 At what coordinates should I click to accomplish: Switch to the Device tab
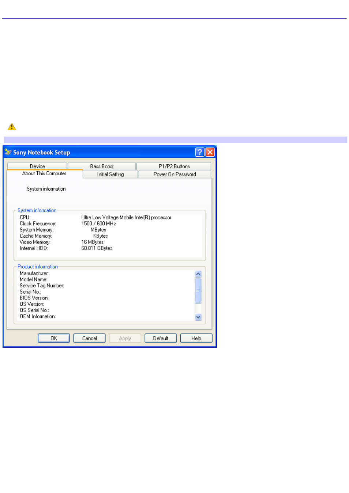[x=37, y=166]
